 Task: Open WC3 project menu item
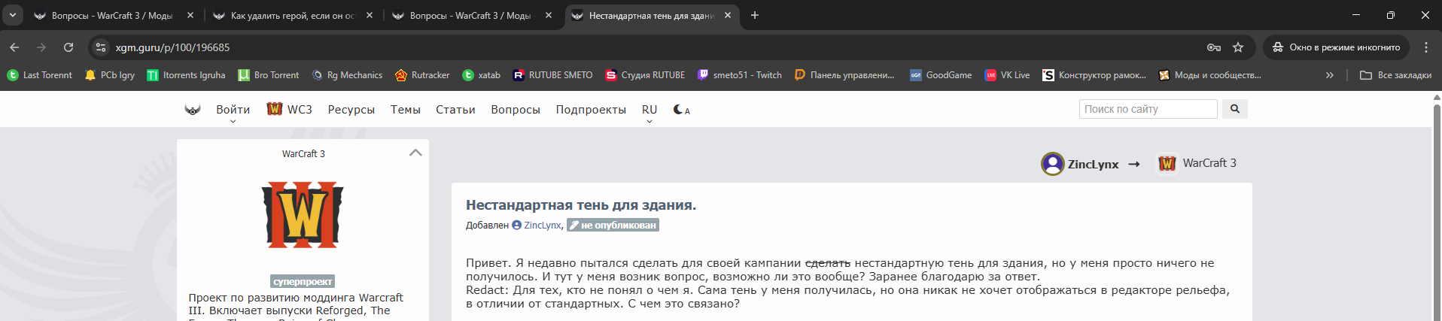coord(289,110)
